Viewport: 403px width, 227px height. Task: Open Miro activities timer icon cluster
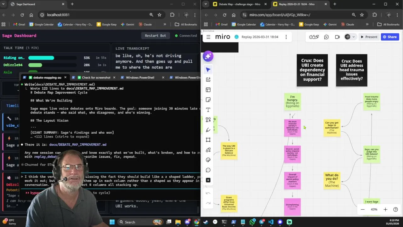[314, 37]
